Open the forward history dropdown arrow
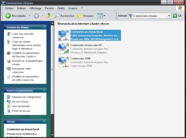Screen dimensions: 186x138 pyautogui.click(x=43, y=16)
